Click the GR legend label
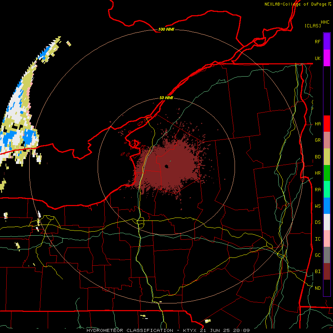 [x=317, y=140]
